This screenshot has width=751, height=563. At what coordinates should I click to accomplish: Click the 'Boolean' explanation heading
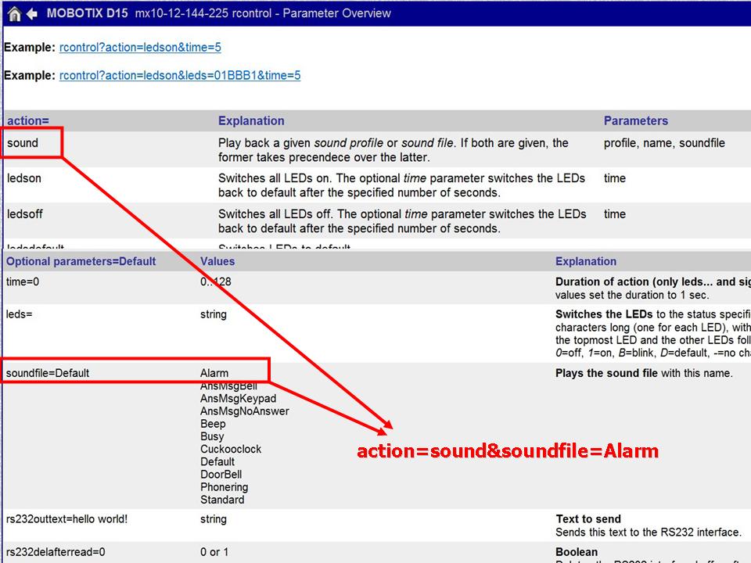tap(577, 552)
